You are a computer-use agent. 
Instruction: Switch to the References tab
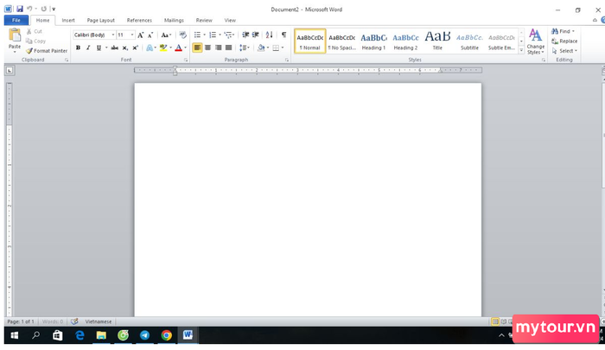139,20
